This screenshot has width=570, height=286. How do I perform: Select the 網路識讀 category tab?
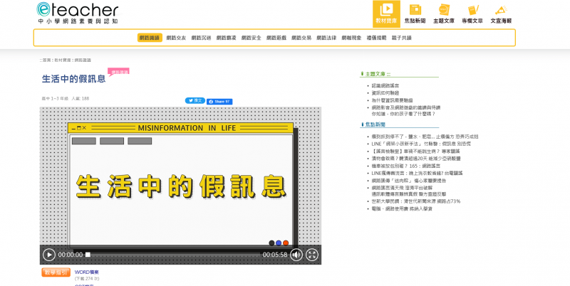[x=150, y=38]
